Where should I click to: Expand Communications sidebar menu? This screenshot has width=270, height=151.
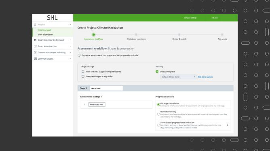pyautogui.click(x=70, y=59)
